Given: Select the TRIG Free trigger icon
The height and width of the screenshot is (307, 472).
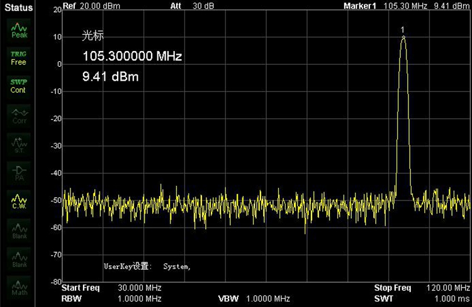Looking at the screenshot, I should tap(19, 58).
